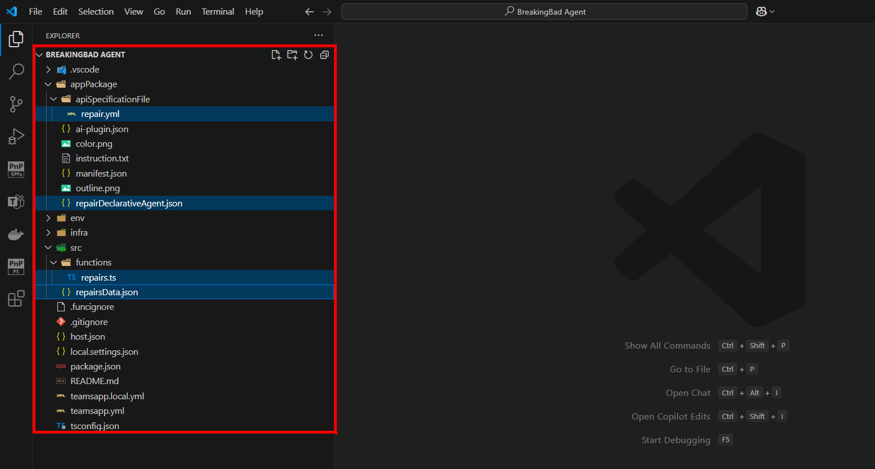Image resolution: width=875 pixels, height=469 pixels.
Task: Open README.md file
Action: pos(185,381)
